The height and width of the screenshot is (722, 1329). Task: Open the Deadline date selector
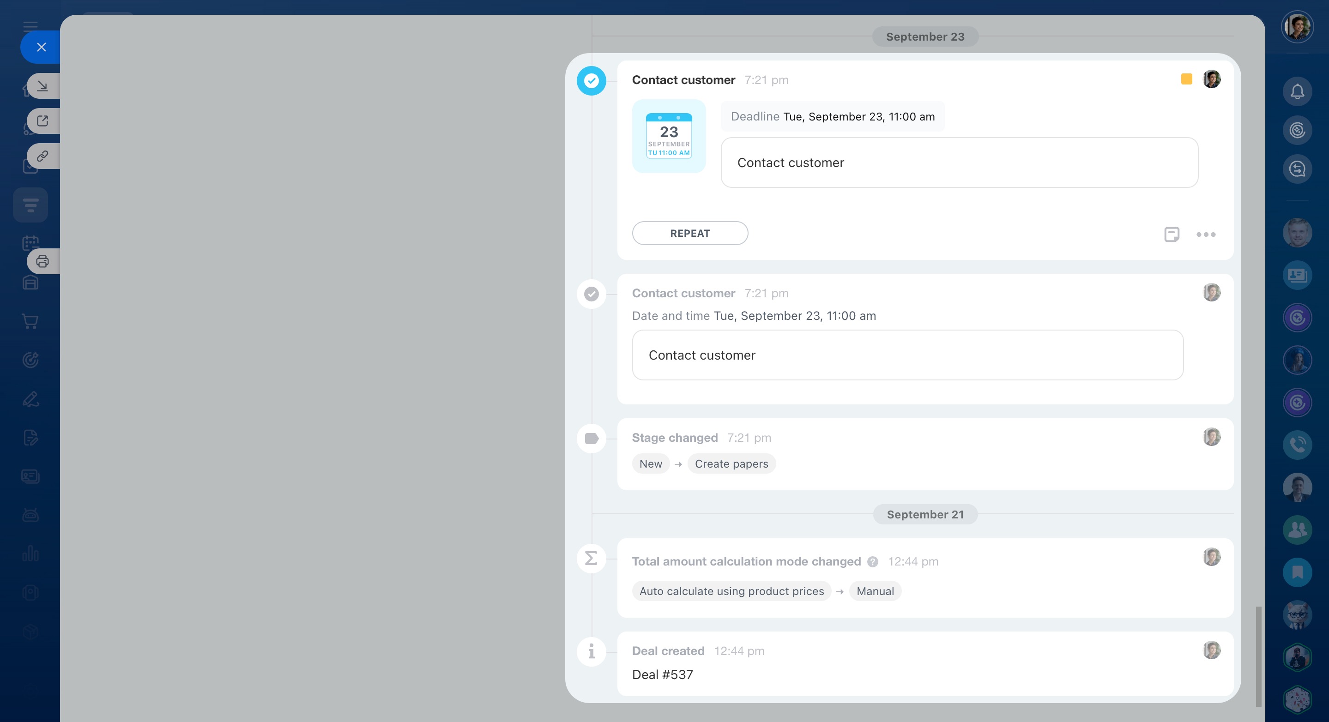pyautogui.click(x=858, y=117)
